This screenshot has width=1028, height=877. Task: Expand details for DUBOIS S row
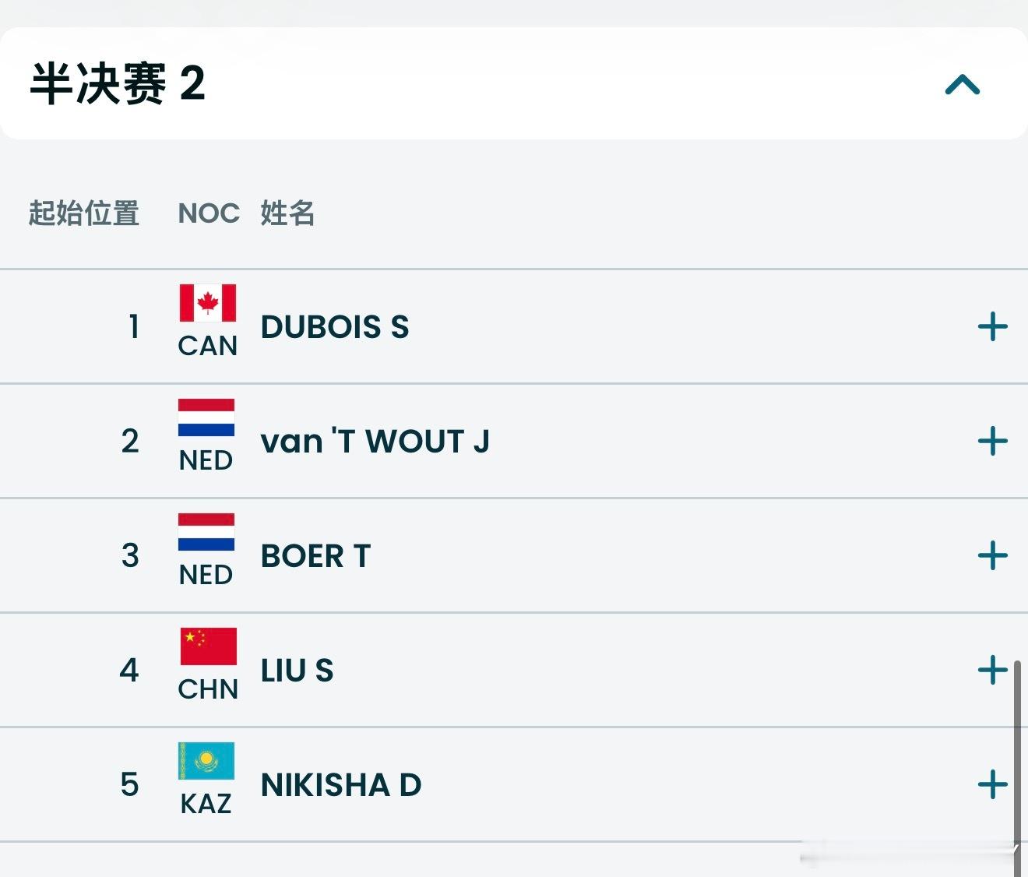point(992,326)
